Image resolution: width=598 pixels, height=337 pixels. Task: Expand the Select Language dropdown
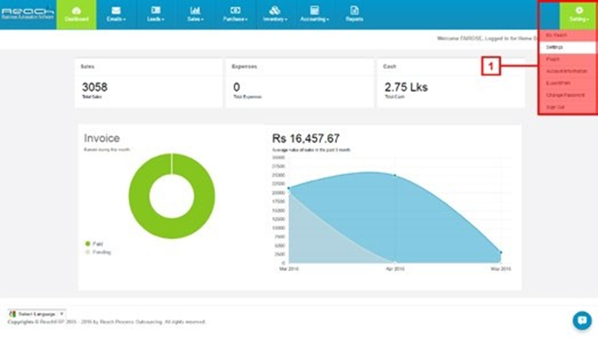coord(37,314)
